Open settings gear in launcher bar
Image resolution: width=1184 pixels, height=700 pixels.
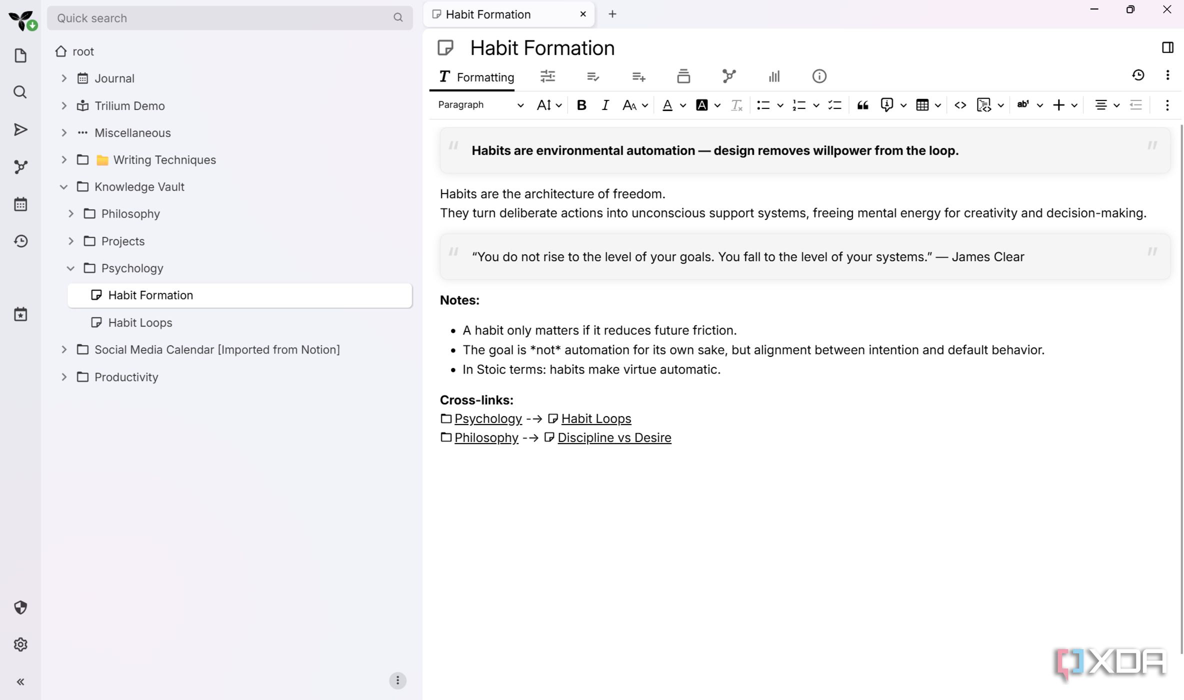[20, 644]
